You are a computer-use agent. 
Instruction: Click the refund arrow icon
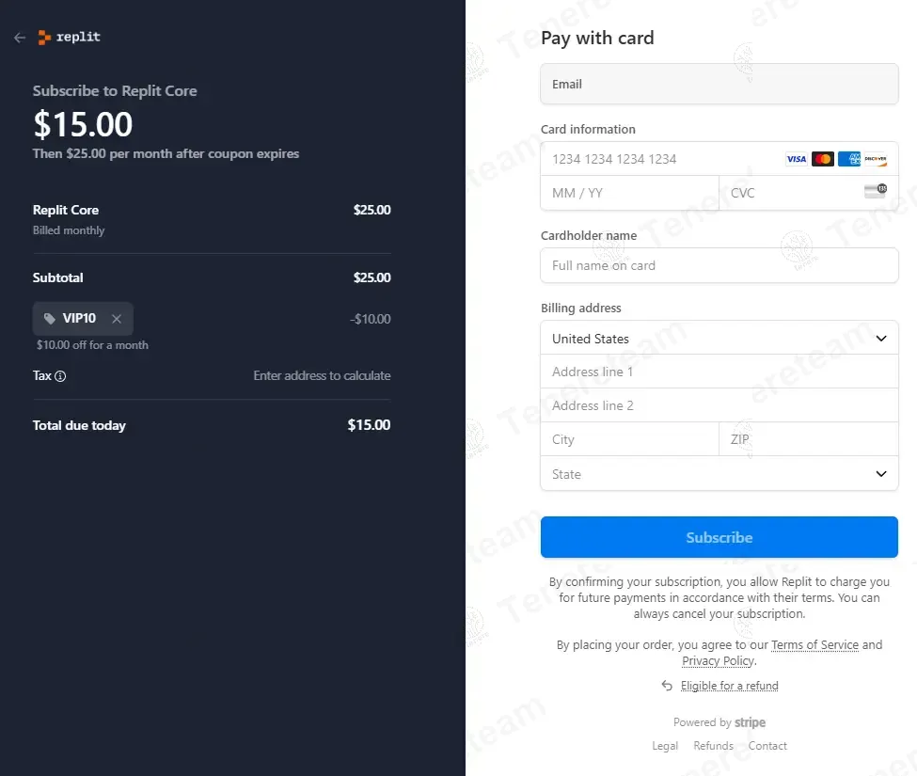click(667, 686)
